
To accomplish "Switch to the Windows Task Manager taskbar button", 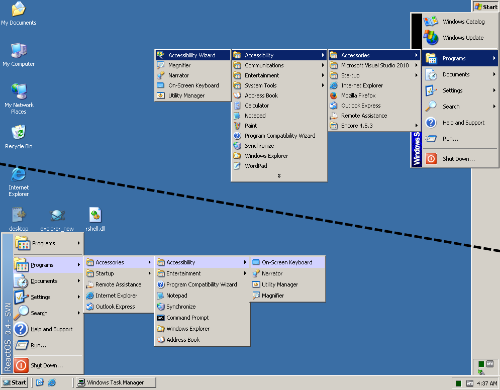I will click(116, 382).
